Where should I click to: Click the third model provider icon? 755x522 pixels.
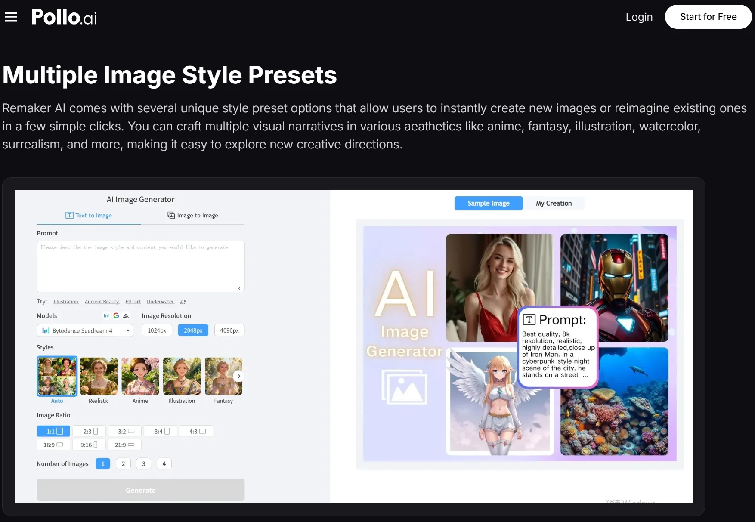(126, 315)
